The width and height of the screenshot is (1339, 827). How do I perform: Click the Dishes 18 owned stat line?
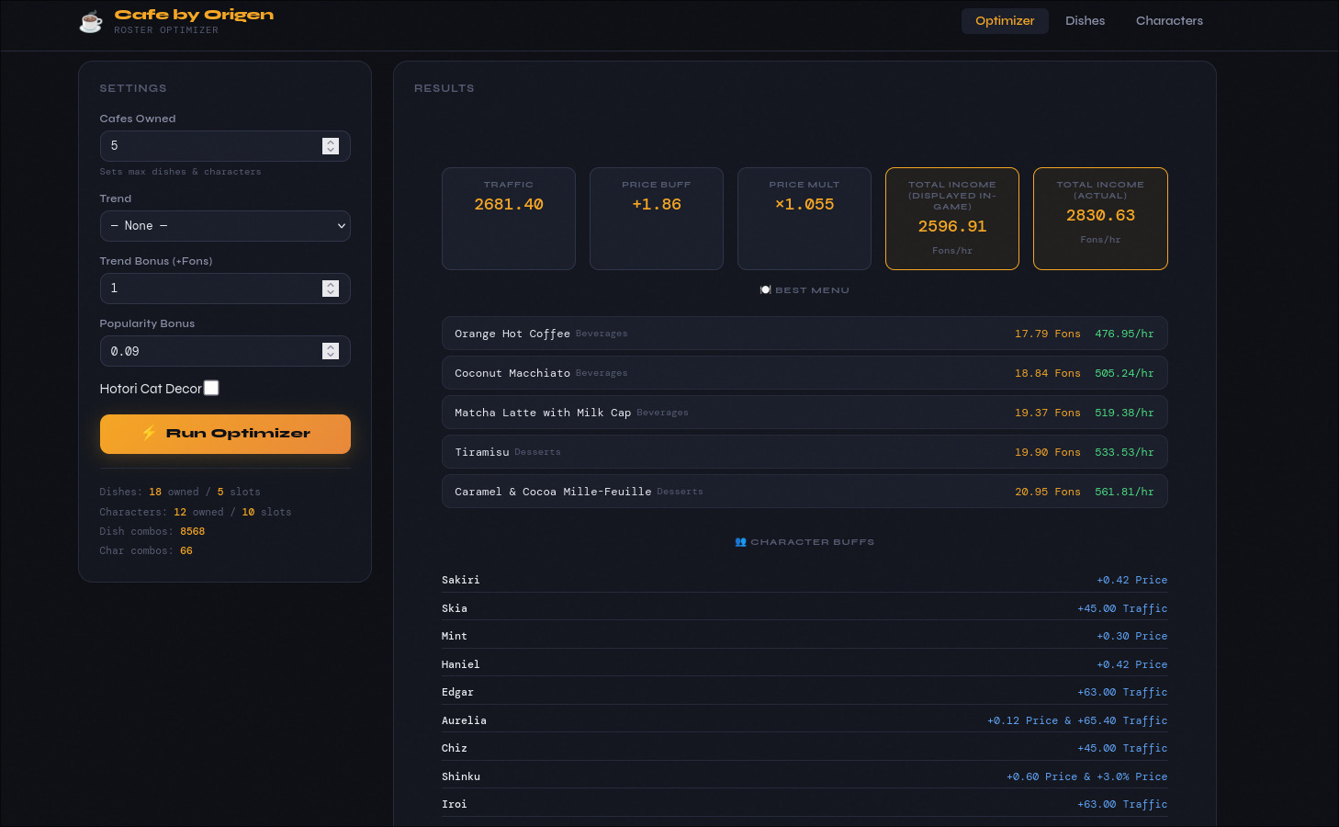pyautogui.click(x=180, y=492)
